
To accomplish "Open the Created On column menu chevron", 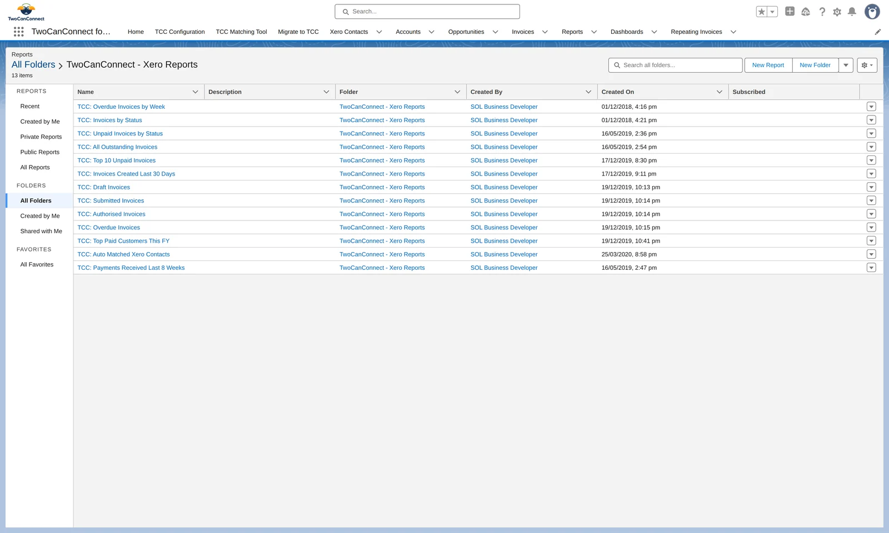I will (720, 92).
